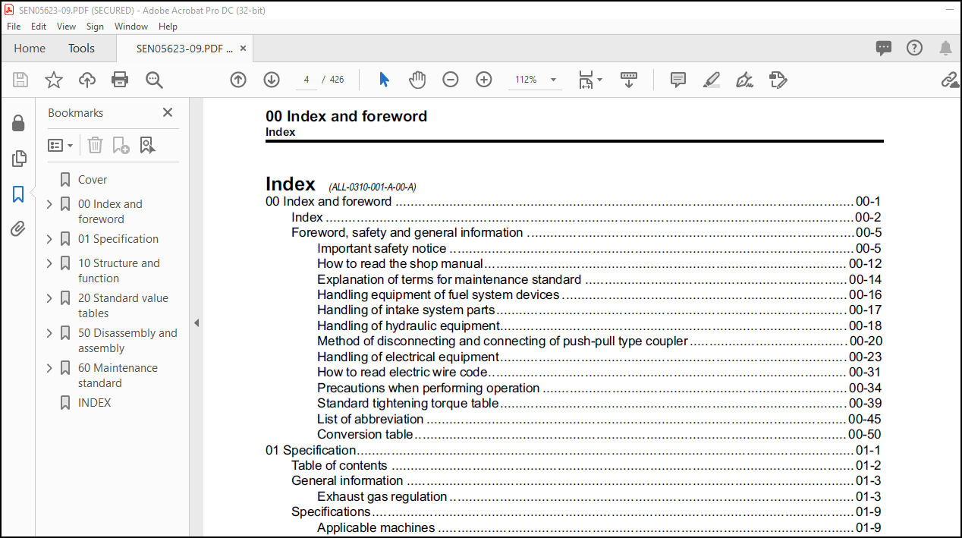Expand '10 Structure and function' bookmark
Viewport: 962px width, 538px height.
pos(49,263)
